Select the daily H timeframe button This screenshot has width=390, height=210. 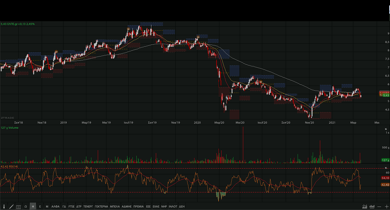point(33,207)
